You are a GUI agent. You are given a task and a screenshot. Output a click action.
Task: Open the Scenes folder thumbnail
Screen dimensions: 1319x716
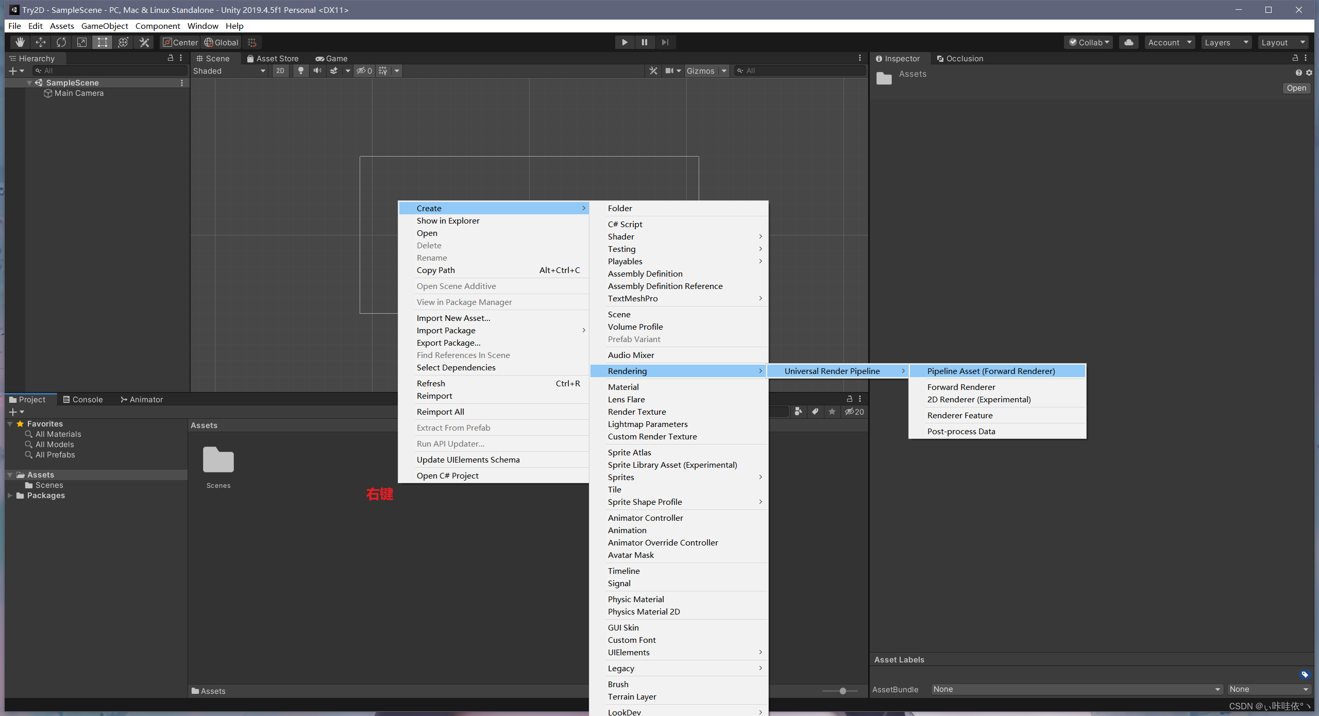(218, 459)
